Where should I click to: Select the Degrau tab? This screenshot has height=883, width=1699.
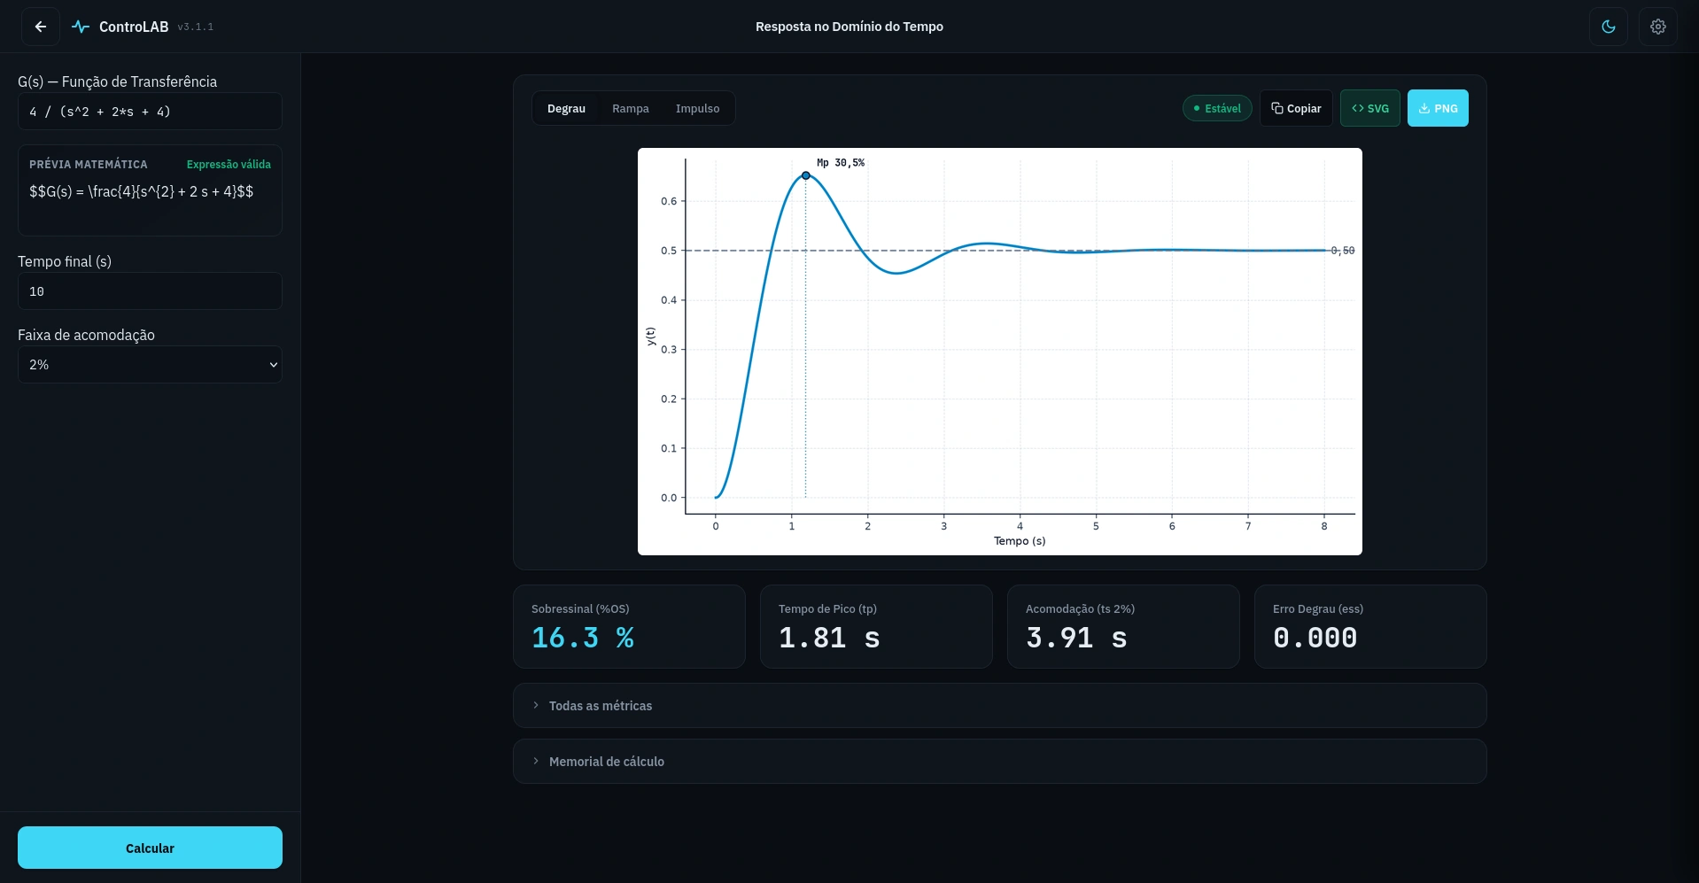tap(566, 108)
